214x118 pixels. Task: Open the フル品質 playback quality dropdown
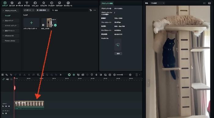tap(158, 3)
